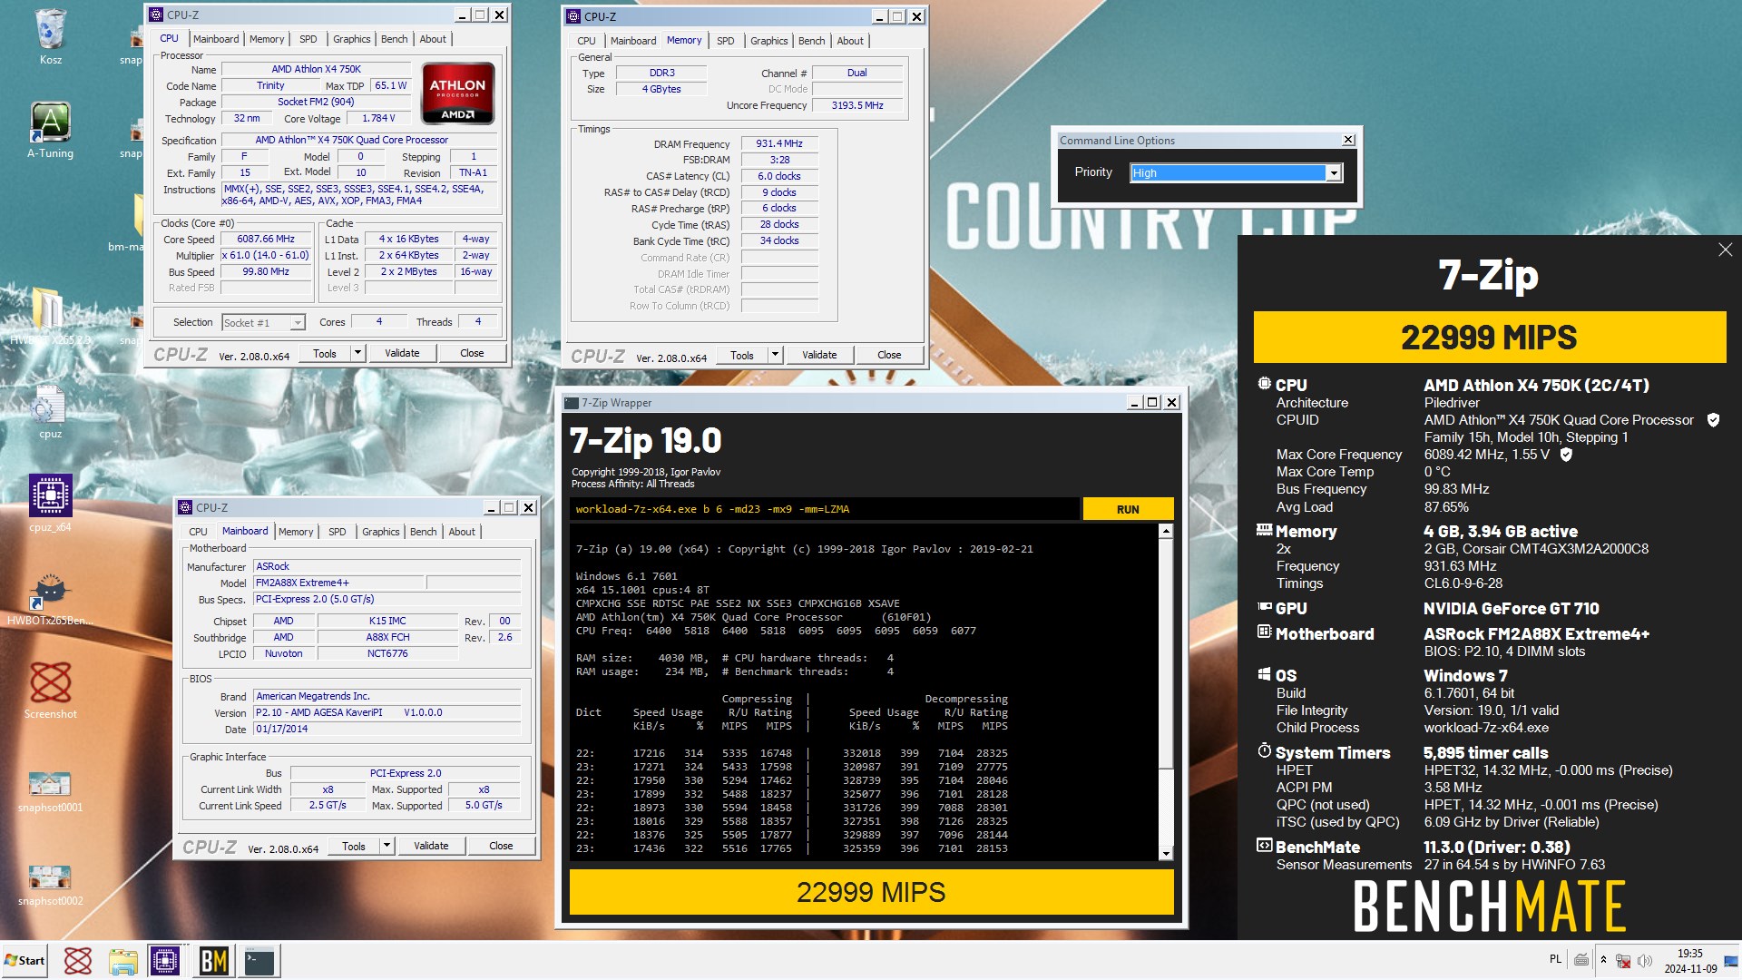Open CPU tab in Mainboard CPU-Z window
Viewport: 1742px width, 980px height.
[198, 532]
